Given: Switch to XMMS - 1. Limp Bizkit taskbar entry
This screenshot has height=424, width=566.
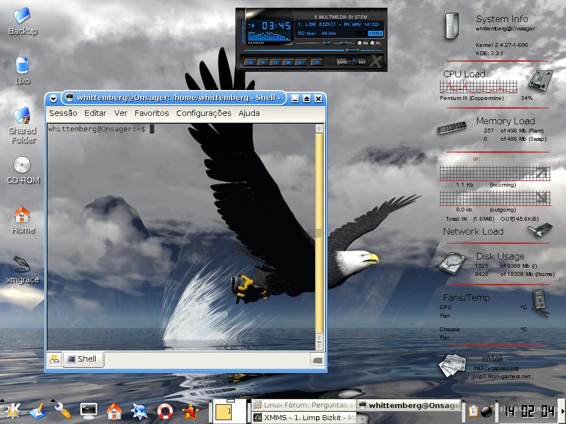Looking at the screenshot, I should click(x=303, y=417).
